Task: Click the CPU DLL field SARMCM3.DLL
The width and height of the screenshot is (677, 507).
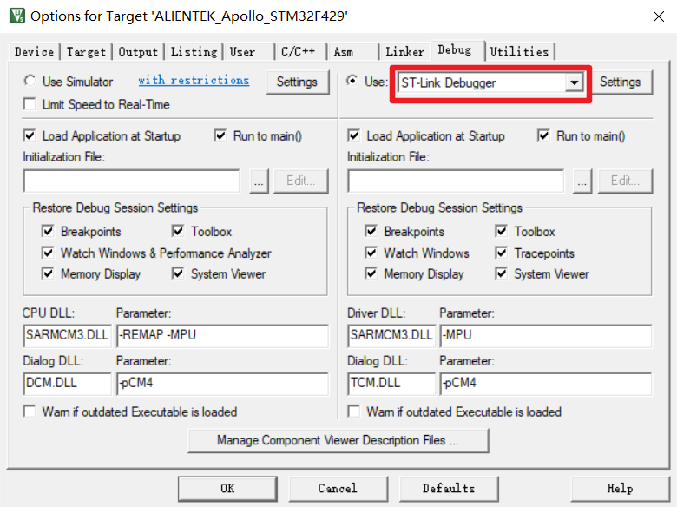Action: tap(67, 336)
